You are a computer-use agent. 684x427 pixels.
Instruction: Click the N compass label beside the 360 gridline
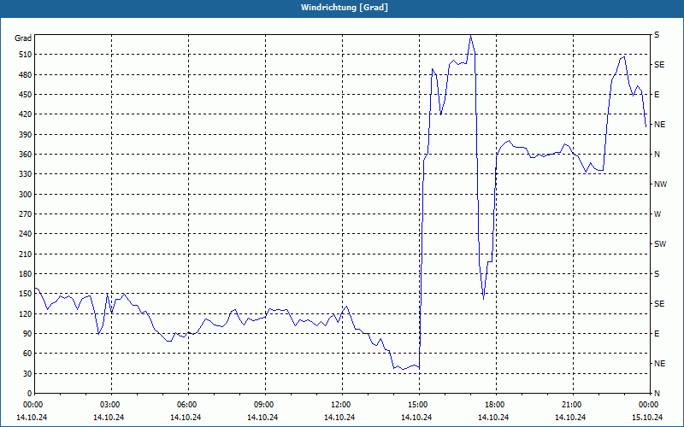657,155
